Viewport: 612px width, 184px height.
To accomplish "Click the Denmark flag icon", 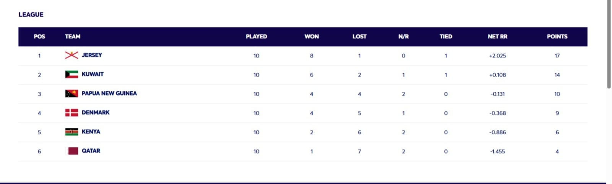I will (x=72, y=112).
